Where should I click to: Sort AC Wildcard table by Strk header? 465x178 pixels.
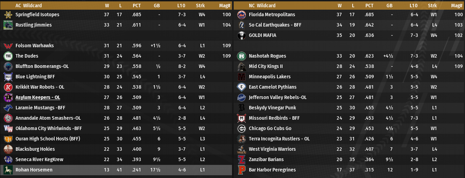[200, 6]
